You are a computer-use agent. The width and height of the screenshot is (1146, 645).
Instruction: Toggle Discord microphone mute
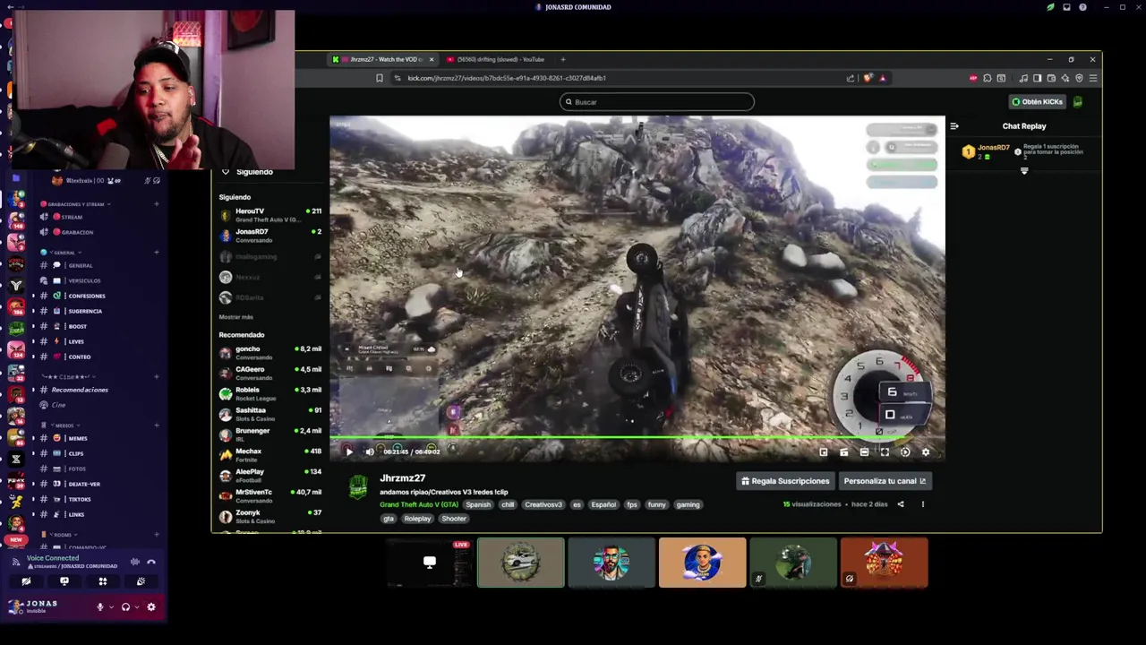[100, 607]
